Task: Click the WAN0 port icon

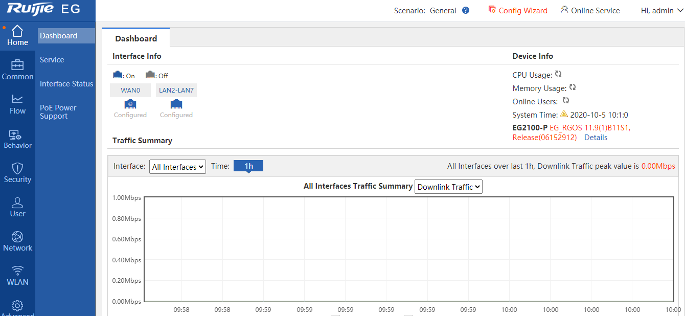Action: click(x=130, y=104)
